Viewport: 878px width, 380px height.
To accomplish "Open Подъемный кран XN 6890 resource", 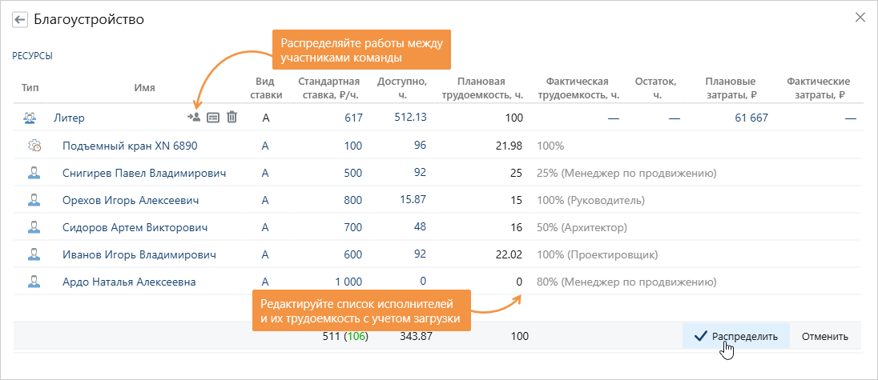I will point(129,146).
